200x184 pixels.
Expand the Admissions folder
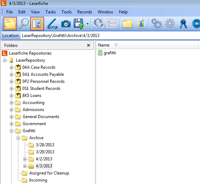click(11, 110)
